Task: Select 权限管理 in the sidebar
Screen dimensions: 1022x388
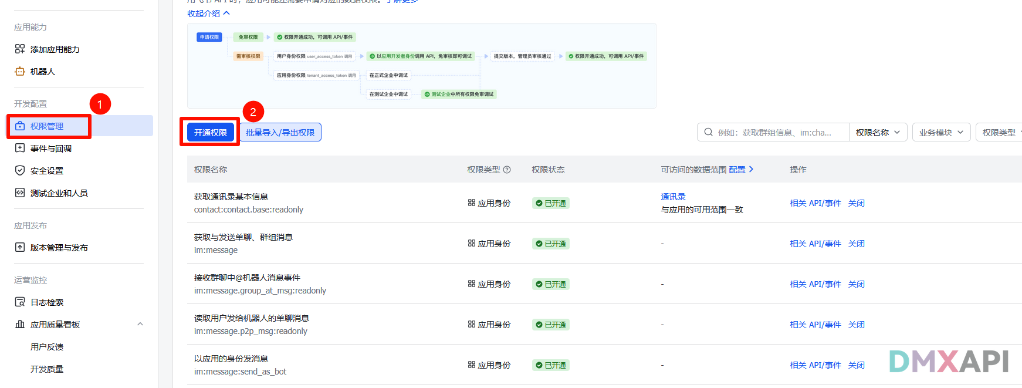Action: (x=47, y=126)
